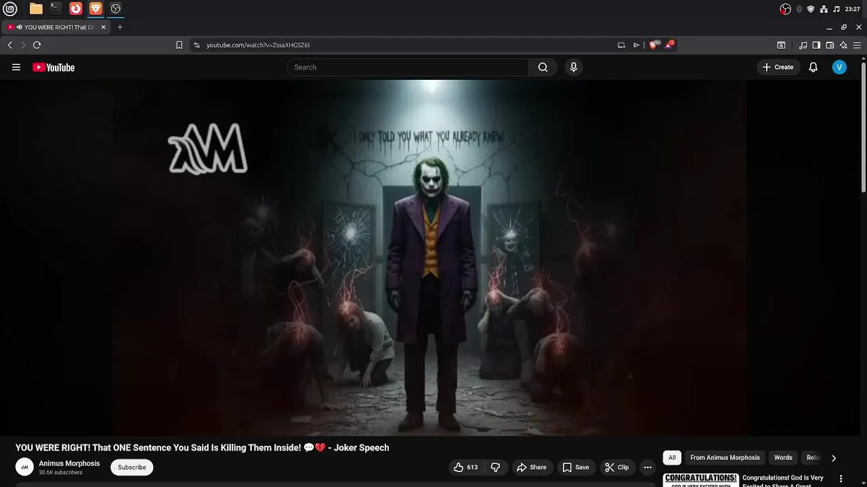867x487 pixels.
Task: Open the tab search toolbar icon
Action: [x=781, y=45]
